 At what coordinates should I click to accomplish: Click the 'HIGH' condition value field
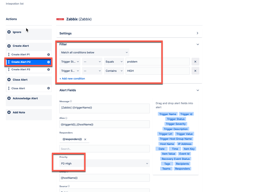[158, 71]
